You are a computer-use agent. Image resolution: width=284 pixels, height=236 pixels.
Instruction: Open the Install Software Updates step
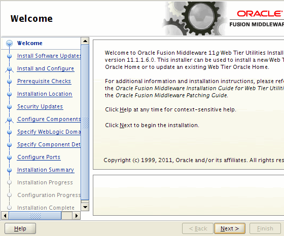click(x=49, y=56)
